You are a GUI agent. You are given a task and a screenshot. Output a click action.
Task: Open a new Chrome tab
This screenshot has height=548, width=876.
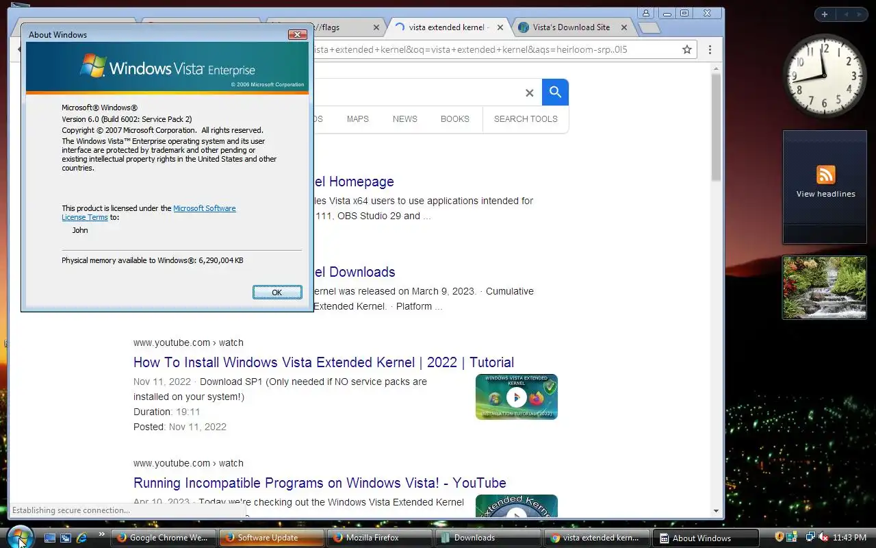pos(649,28)
